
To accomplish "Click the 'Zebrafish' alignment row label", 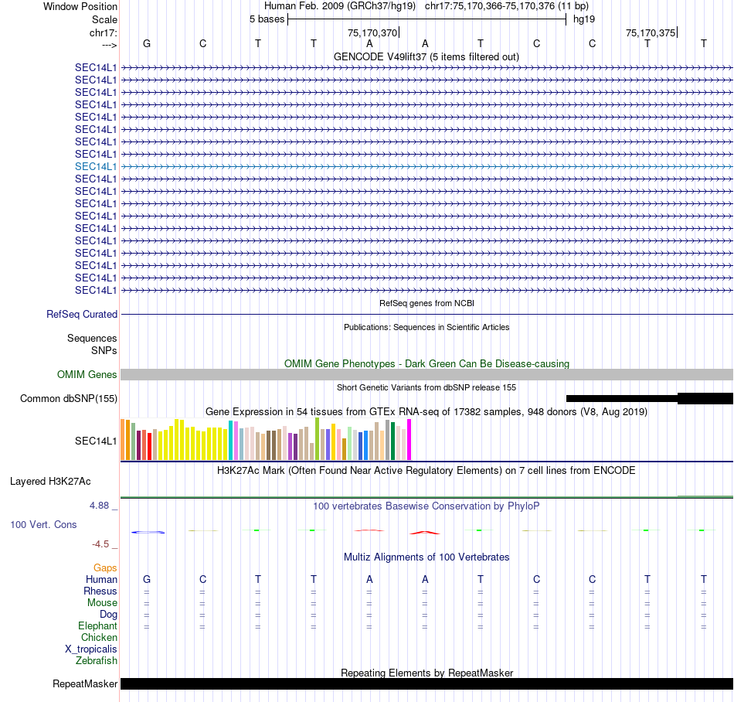I will click(x=97, y=660).
